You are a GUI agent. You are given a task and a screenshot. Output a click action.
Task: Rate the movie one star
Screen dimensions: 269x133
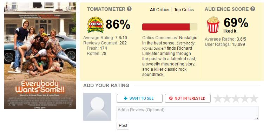[x=218, y=99]
